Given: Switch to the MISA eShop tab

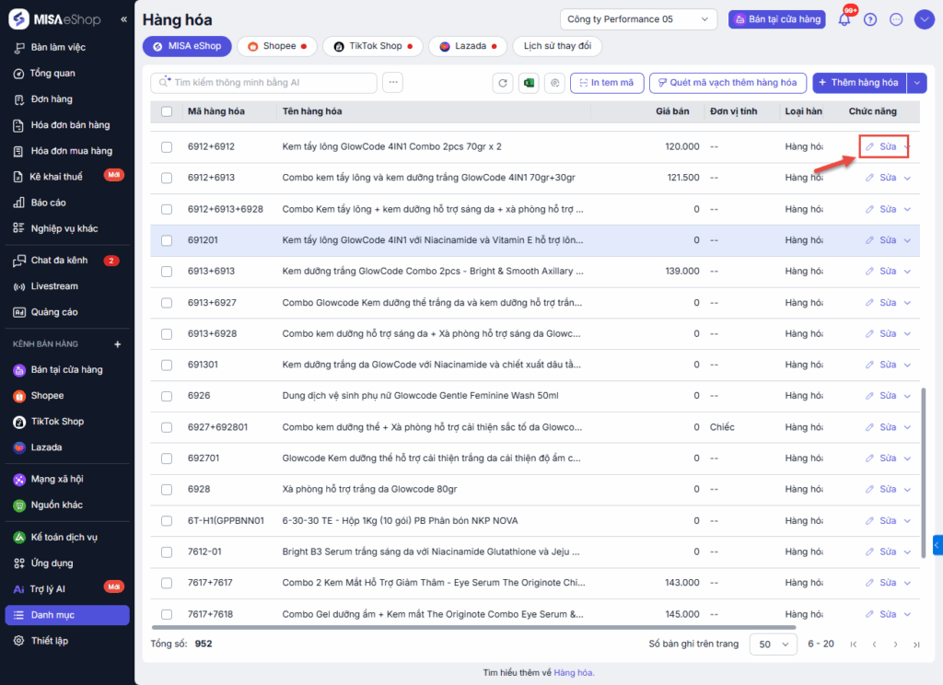Looking at the screenshot, I should [187, 46].
